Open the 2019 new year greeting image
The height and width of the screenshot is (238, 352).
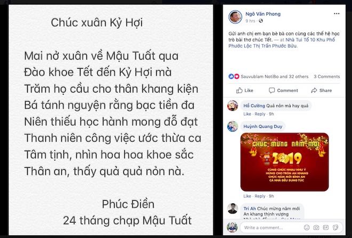click(284, 162)
